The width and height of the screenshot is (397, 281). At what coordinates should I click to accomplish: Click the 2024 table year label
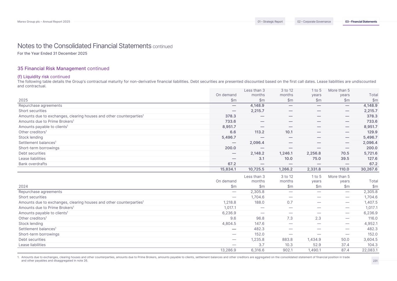(23, 186)
